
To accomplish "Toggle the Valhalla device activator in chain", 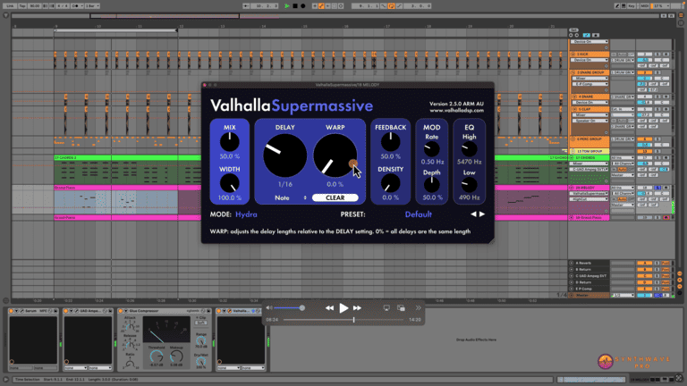I will point(219,311).
